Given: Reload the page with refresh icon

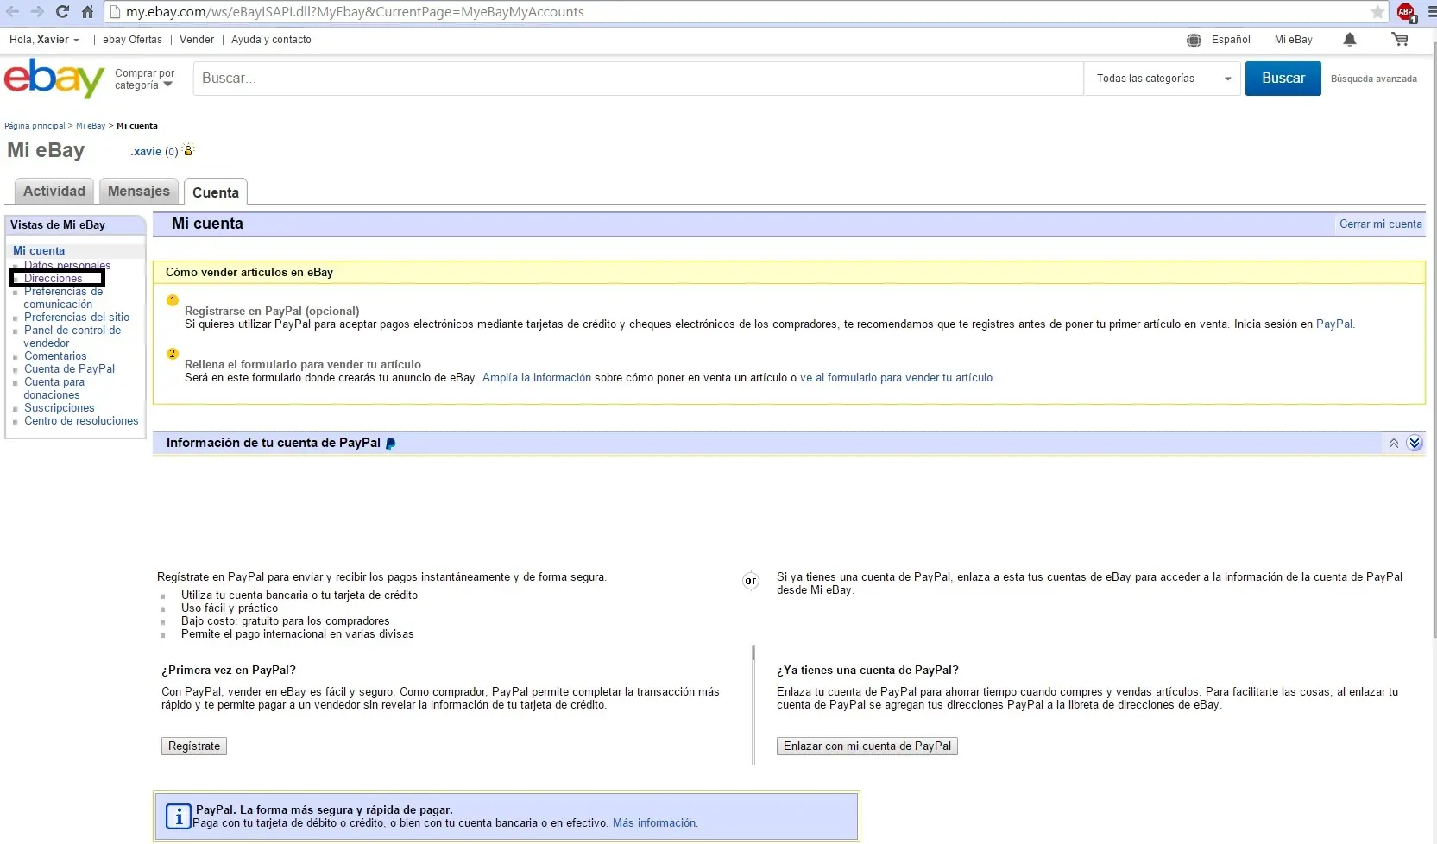Looking at the screenshot, I should point(62,12).
